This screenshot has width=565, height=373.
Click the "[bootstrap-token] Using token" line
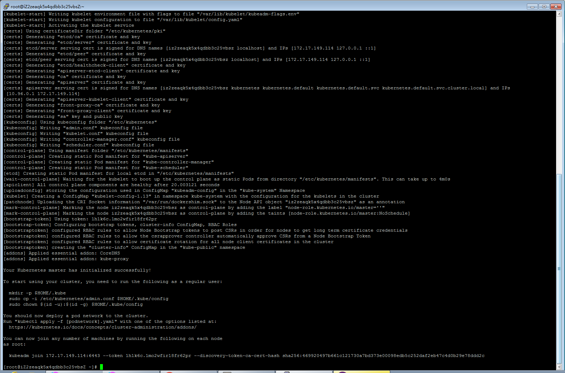[80, 219]
